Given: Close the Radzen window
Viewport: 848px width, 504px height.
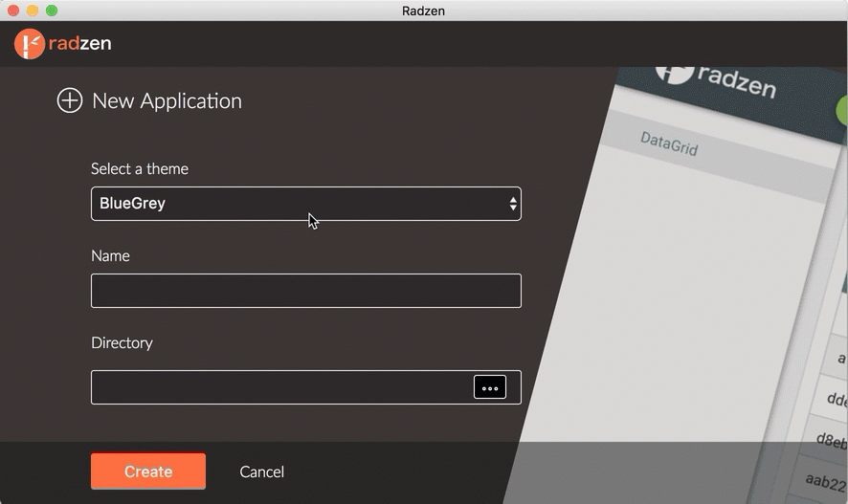Looking at the screenshot, I should tap(13, 11).
